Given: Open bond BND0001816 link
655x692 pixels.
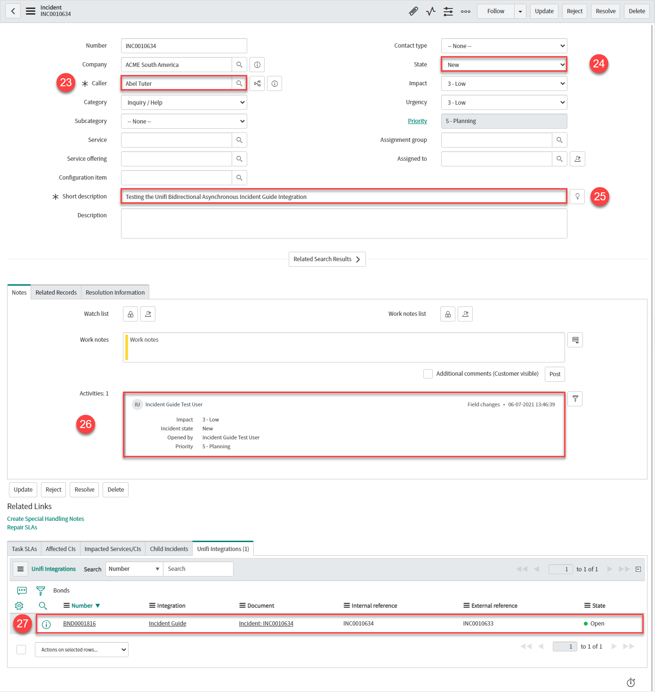Looking at the screenshot, I should tap(79, 624).
